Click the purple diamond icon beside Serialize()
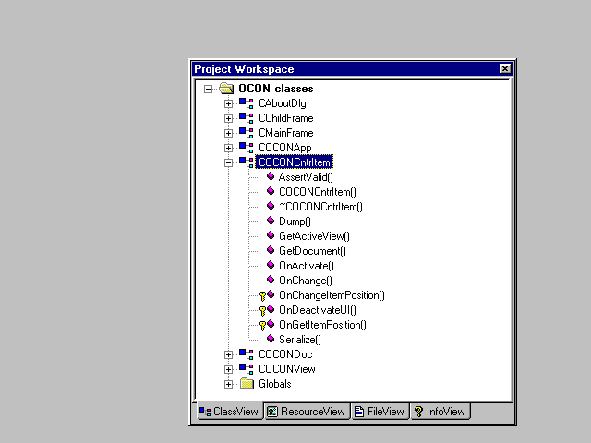This screenshot has height=443, width=591. click(x=271, y=340)
